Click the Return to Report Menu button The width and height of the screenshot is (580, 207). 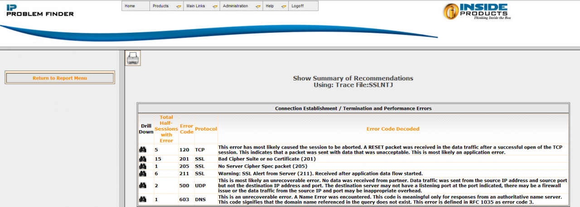point(59,78)
